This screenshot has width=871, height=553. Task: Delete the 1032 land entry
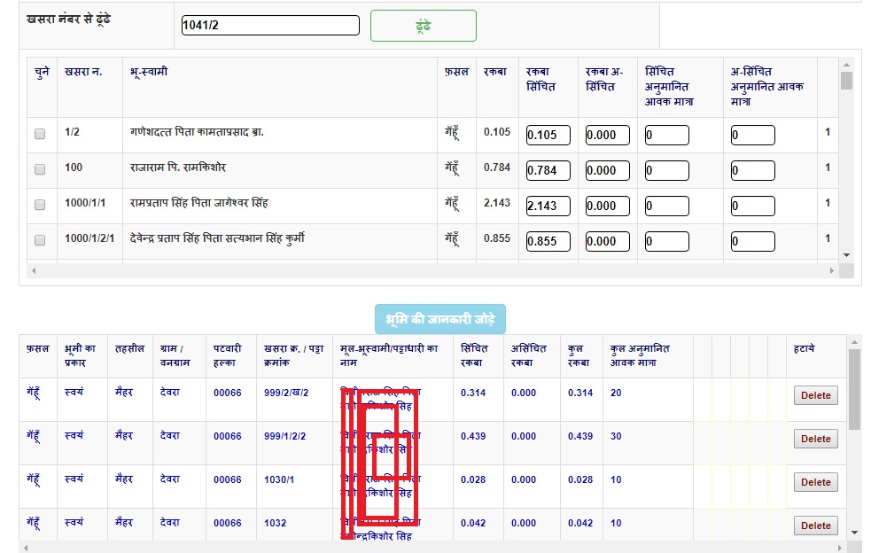pos(815,526)
